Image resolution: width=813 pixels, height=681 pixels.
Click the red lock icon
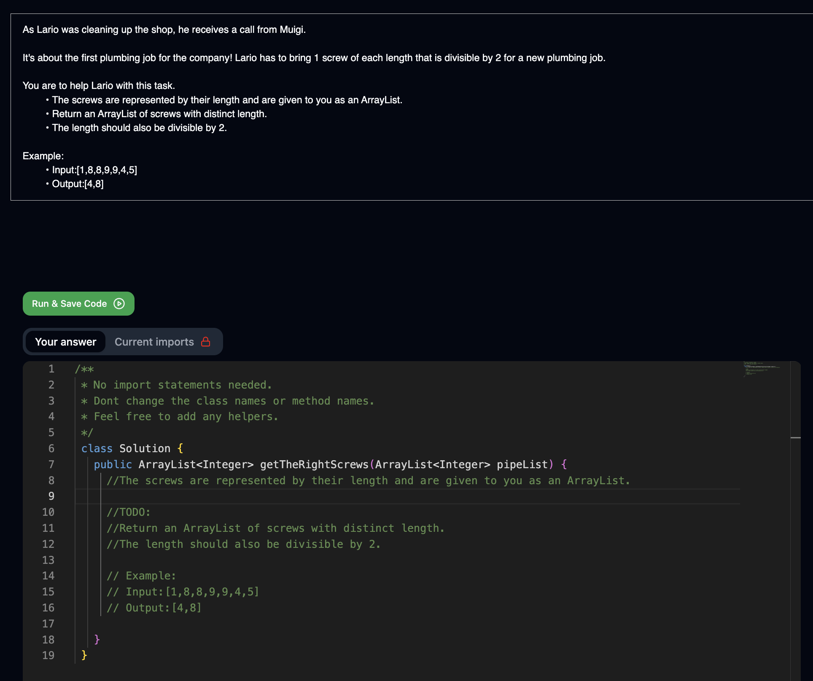coord(206,342)
